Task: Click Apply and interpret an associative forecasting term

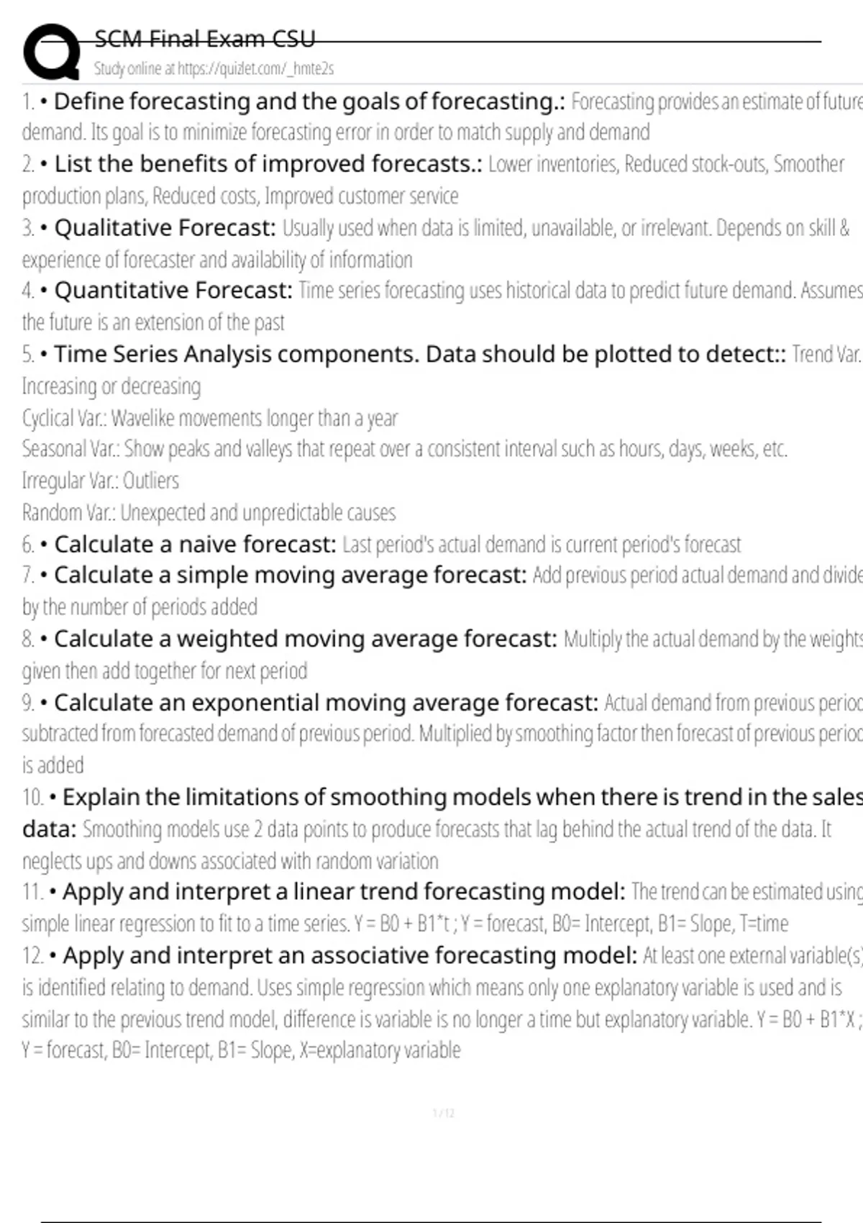Action: 350,956
